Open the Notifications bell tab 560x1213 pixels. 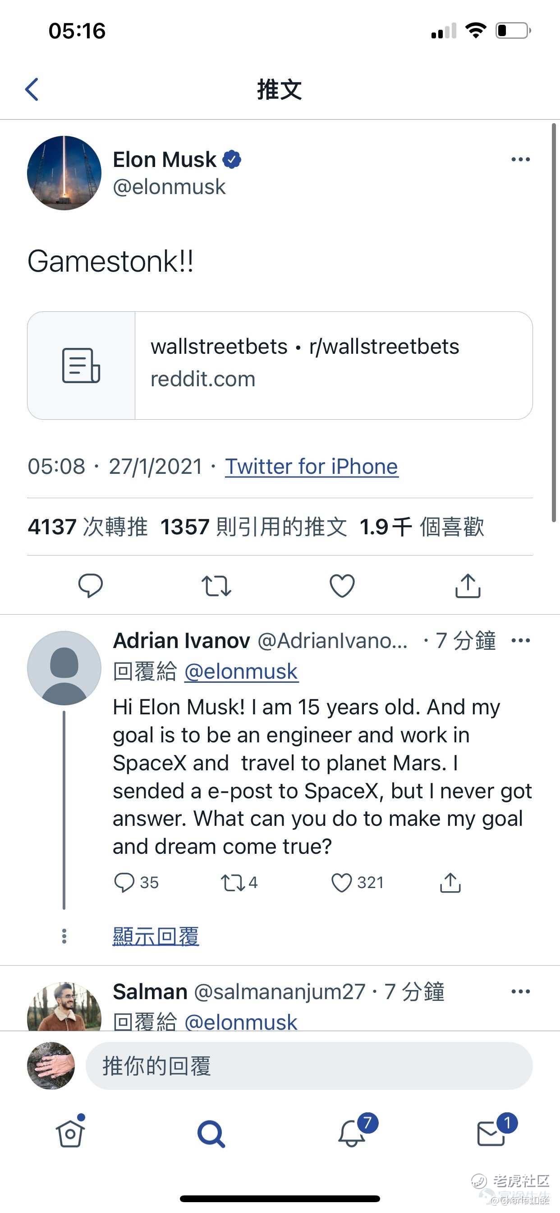352,1134
